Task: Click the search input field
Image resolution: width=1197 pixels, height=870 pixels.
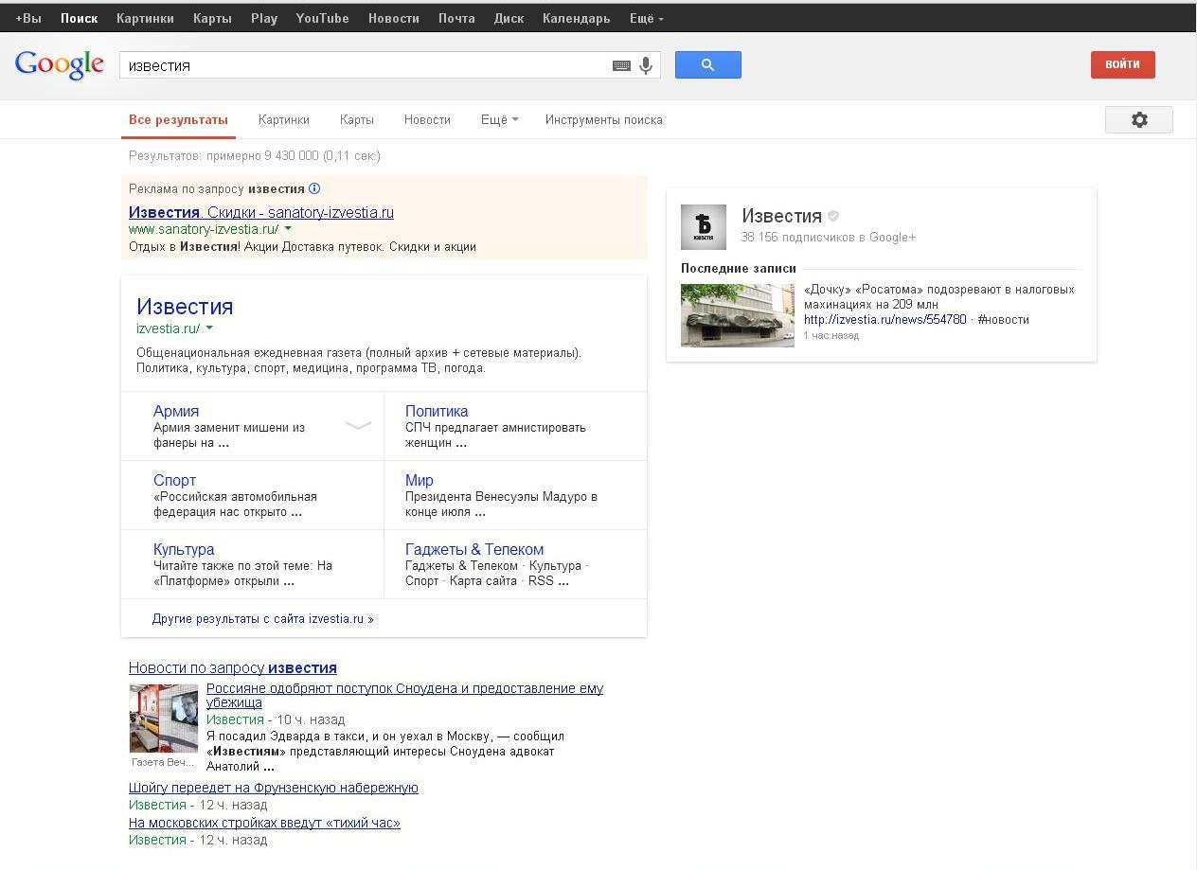Action: [x=365, y=65]
